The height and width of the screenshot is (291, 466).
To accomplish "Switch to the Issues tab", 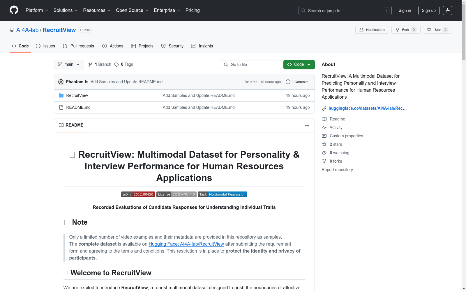I will [45, 46].
